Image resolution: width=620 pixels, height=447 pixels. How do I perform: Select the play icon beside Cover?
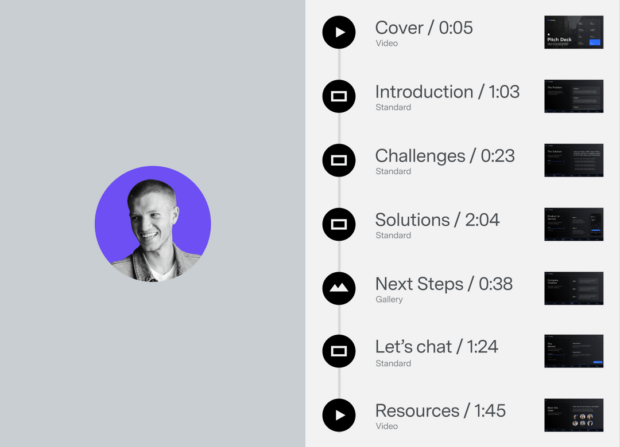[339, 33]
